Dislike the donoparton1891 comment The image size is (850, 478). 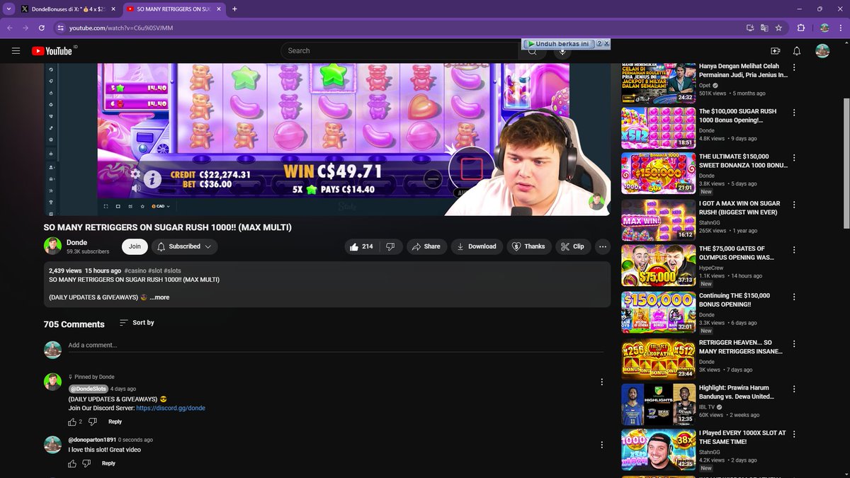(x=86, y=463)
